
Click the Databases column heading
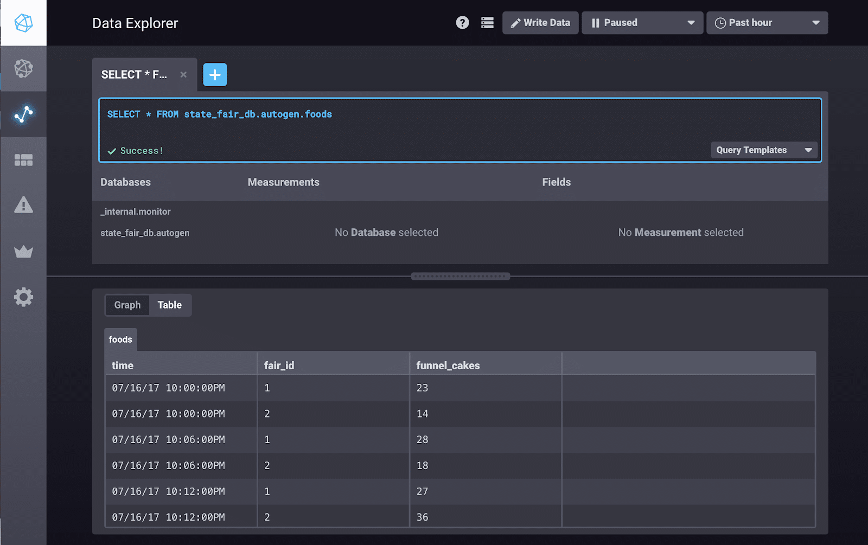[125, 182]
